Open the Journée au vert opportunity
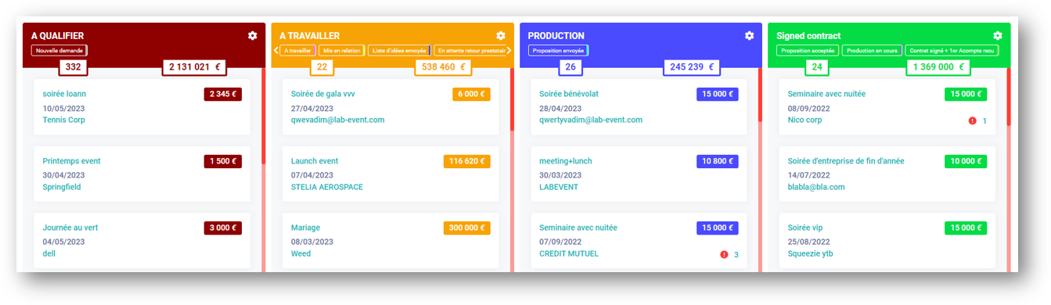 tap(70, 228)
